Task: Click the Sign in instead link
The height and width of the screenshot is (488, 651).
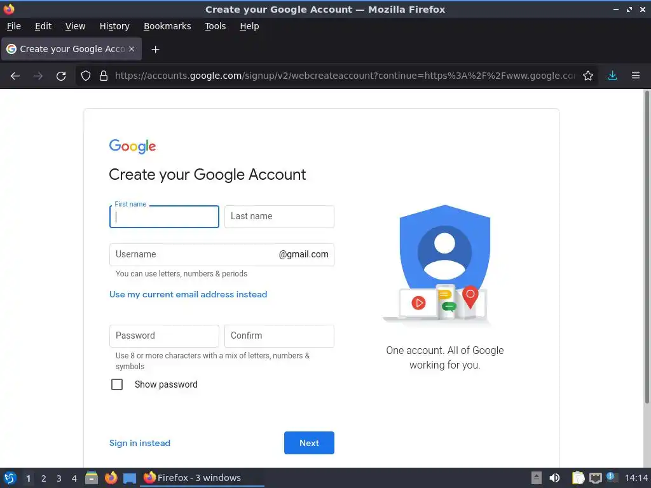Action: [139, 443]
